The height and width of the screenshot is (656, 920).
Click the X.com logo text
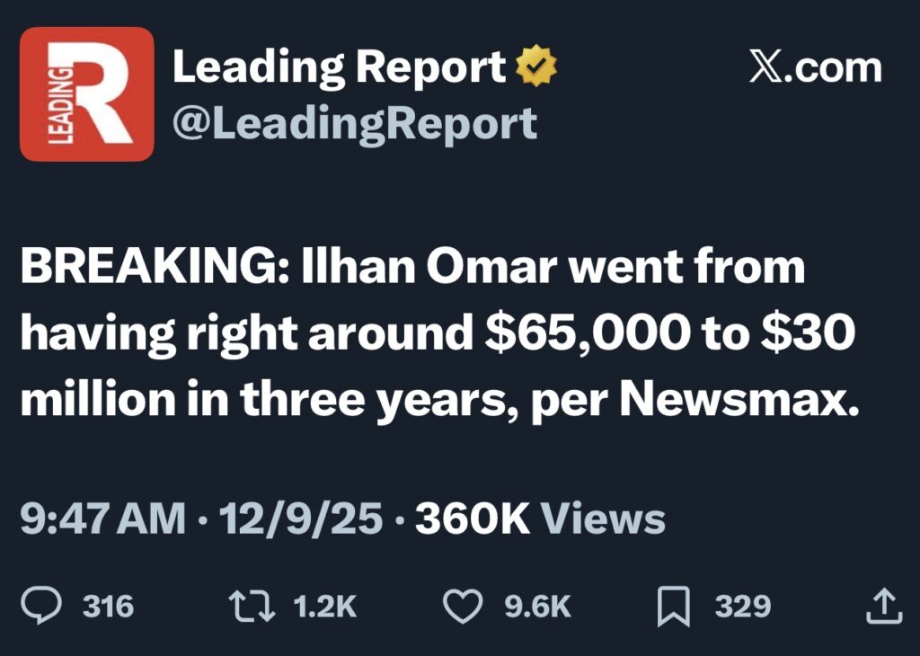tap(815, 68)
